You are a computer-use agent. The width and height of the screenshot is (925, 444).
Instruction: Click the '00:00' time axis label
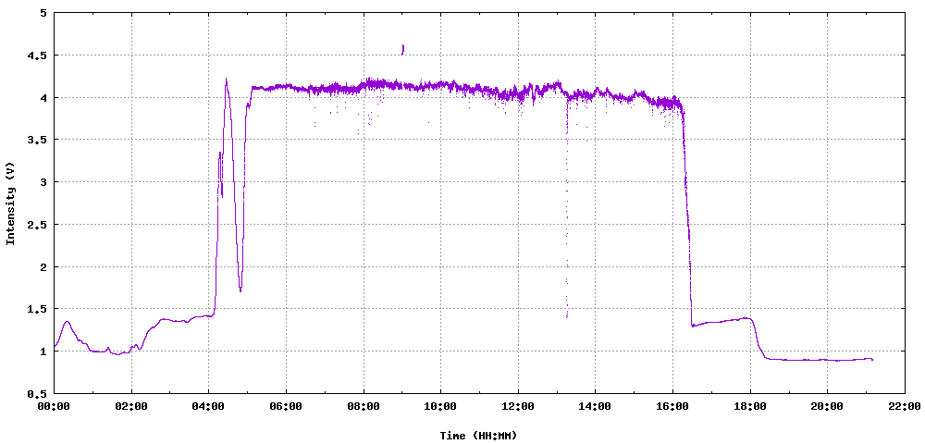point(55,406)
